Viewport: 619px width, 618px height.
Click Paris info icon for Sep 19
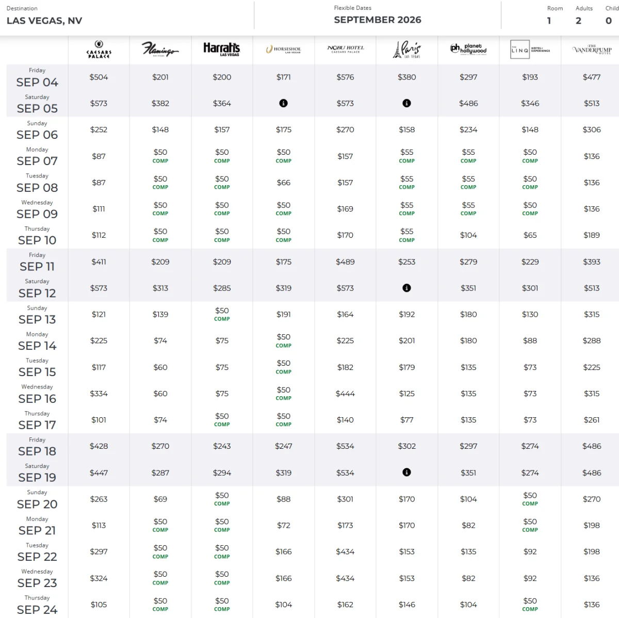[x=406, y=472]
